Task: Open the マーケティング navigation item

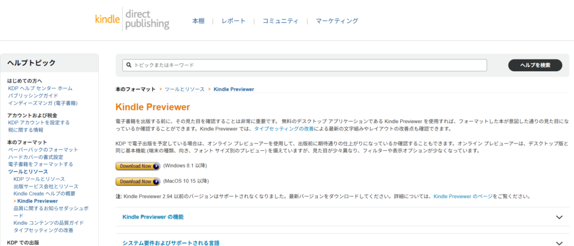Action: point(336,21)
